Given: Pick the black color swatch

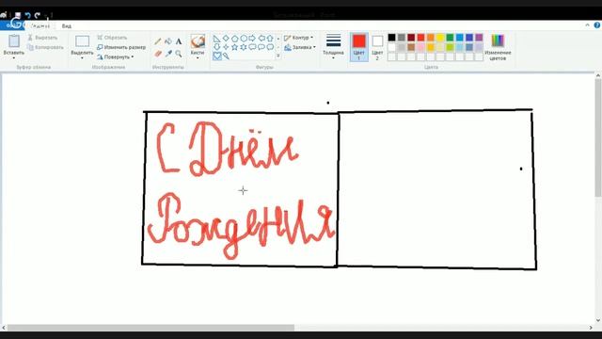Looking at the screenshot, I should [391, 38].
